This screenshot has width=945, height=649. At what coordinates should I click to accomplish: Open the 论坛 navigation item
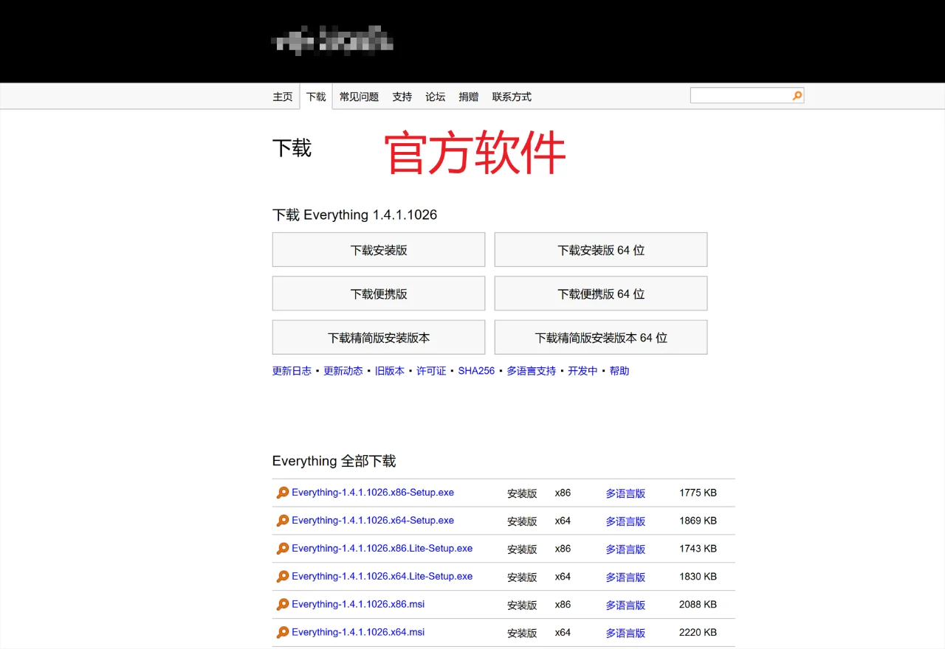[x=435, y=96]
